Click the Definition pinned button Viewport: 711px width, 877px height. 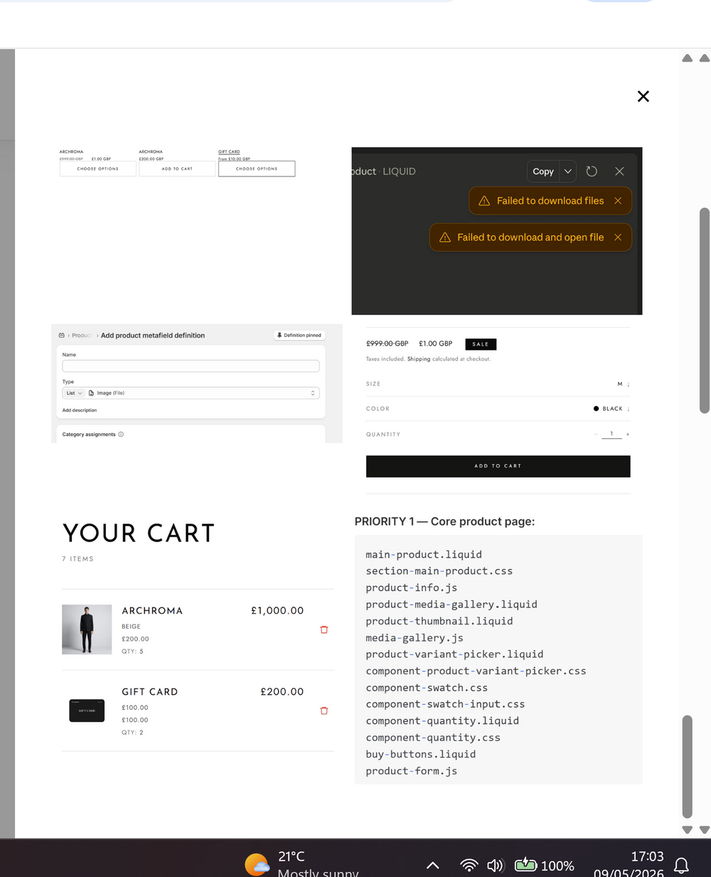tap(299, 335)
